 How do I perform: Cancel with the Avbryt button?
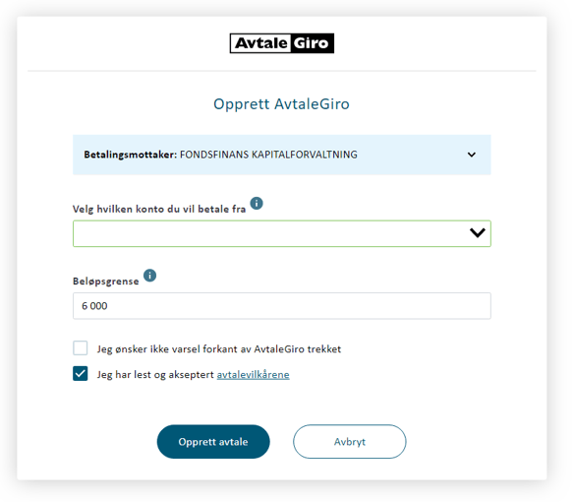[x=350, y=442]
